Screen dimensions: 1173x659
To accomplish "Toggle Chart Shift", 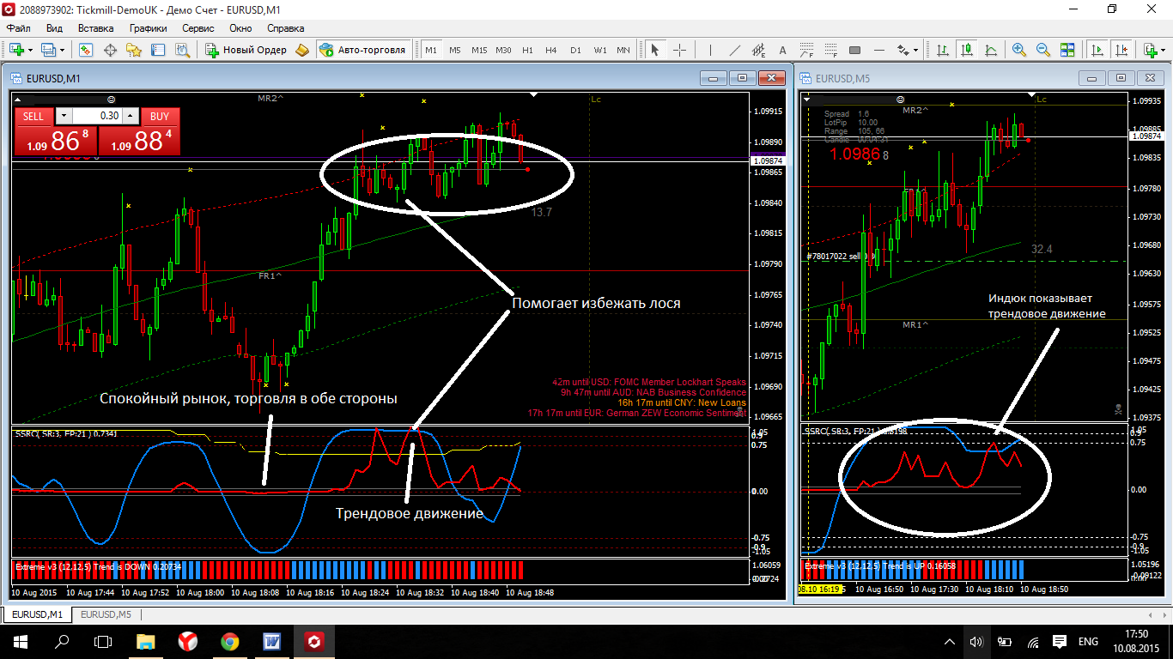I will [1121, 50].
